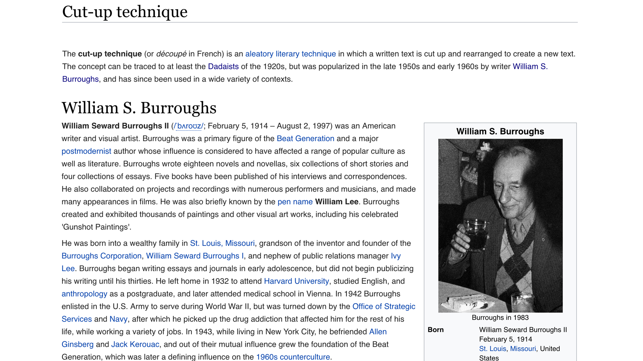Open the Navy link
The width and height of the screenshot is (643, 361).
118,319
